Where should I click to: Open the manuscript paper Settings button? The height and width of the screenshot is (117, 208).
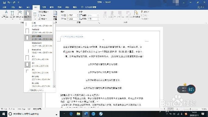point(55,15)
